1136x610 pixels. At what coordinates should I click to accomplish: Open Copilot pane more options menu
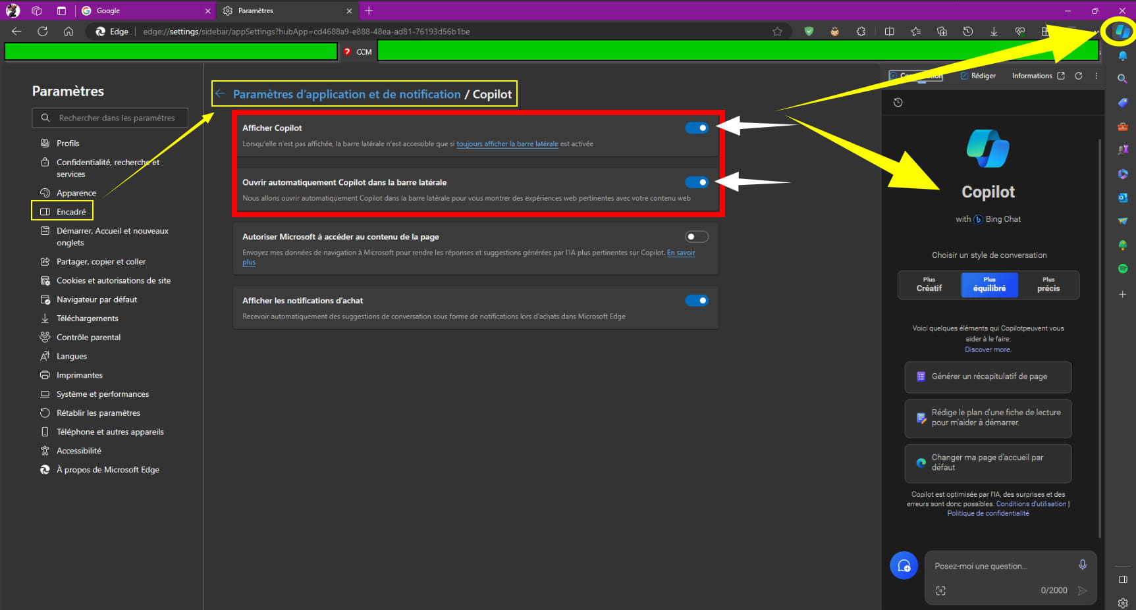point(1096,76)
